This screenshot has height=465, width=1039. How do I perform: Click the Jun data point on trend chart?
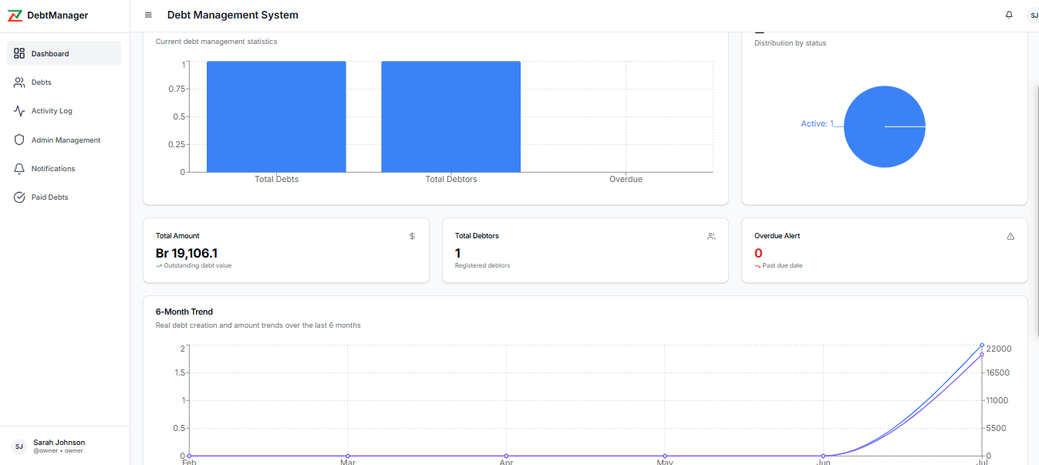pos(824,456)
